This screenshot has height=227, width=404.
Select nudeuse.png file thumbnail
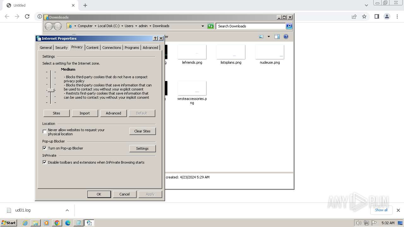click(x=270, y=52)
